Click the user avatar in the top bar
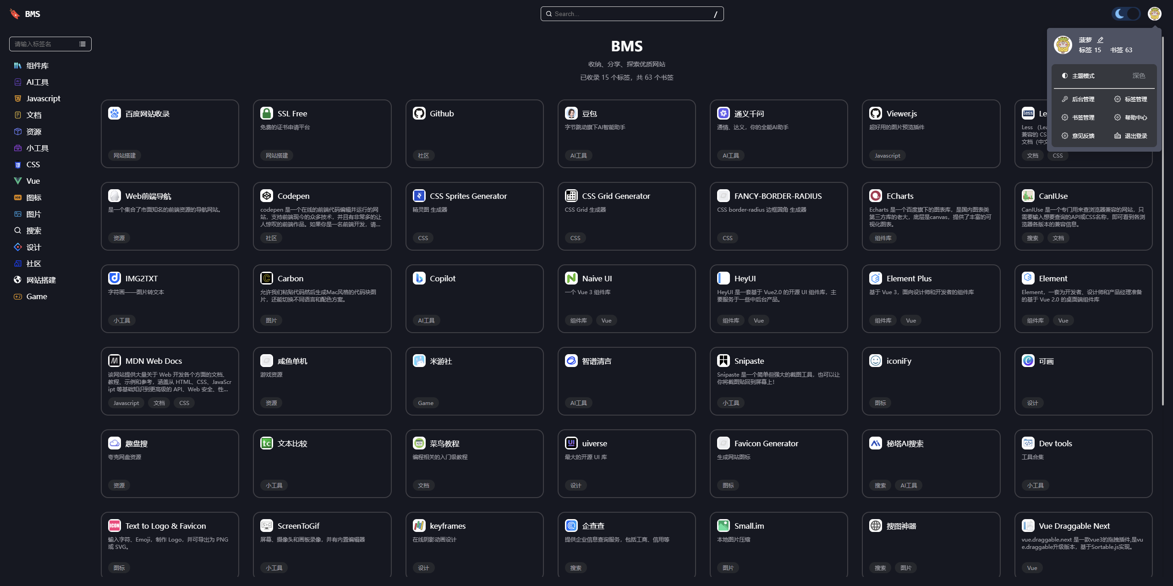Image resolution: width=1173 pixels, height=586 pixels. (1154, 14)
